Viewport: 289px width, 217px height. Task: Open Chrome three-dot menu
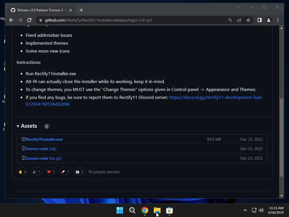coord(278,20)
